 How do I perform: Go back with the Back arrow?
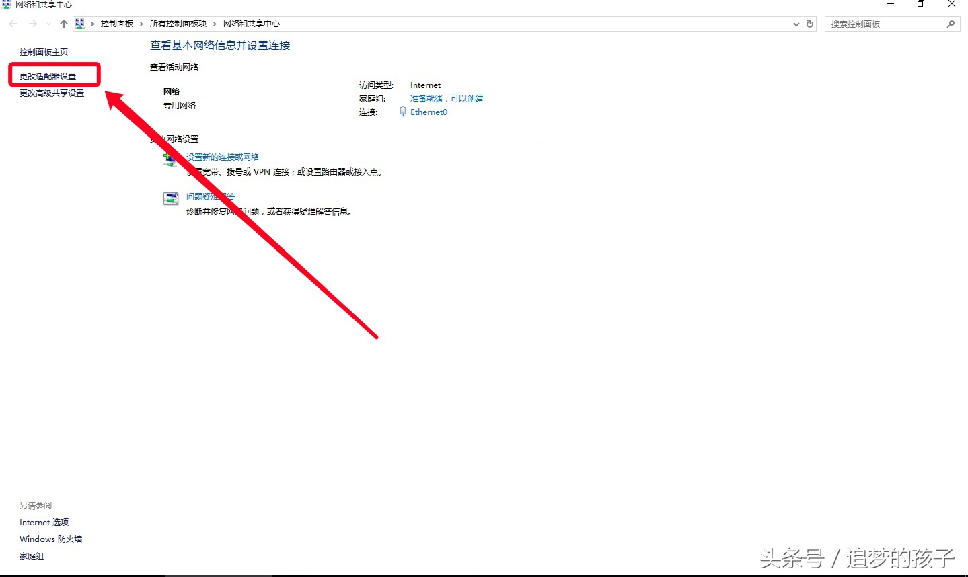[13, 24]
